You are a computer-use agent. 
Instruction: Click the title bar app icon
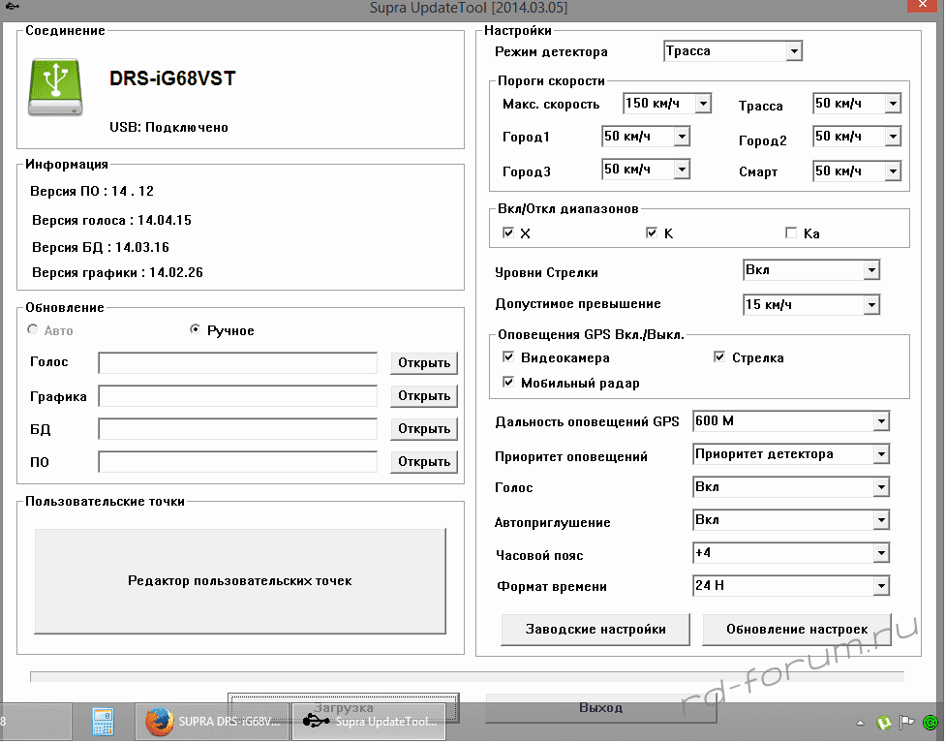coord(12,6)
